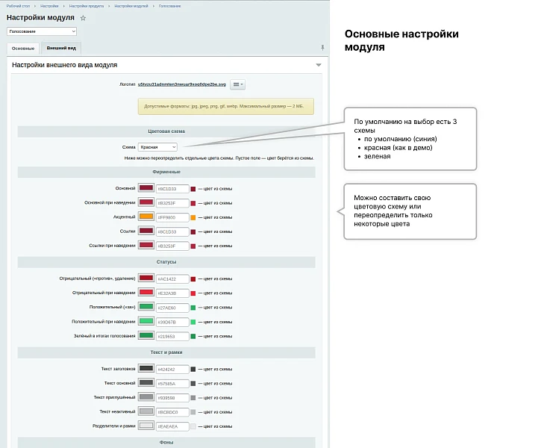Click small scheme square for Отрицательный при наведении

(x=193, y=293)
